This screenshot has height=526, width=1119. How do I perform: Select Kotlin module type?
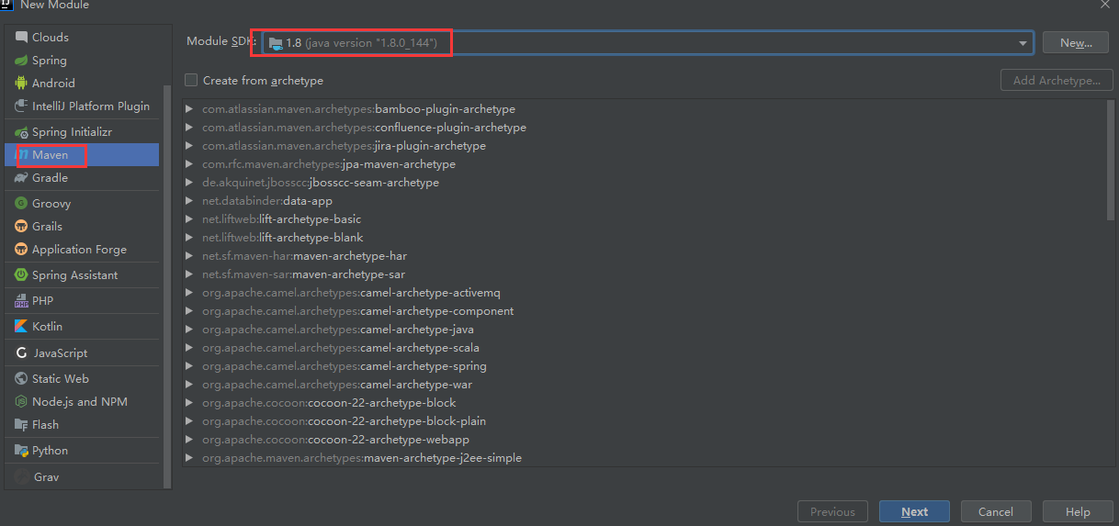[x=82, y=327]
